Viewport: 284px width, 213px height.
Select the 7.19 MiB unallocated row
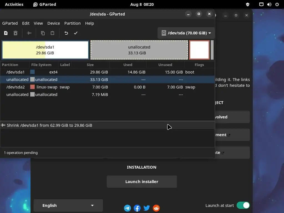107,95
